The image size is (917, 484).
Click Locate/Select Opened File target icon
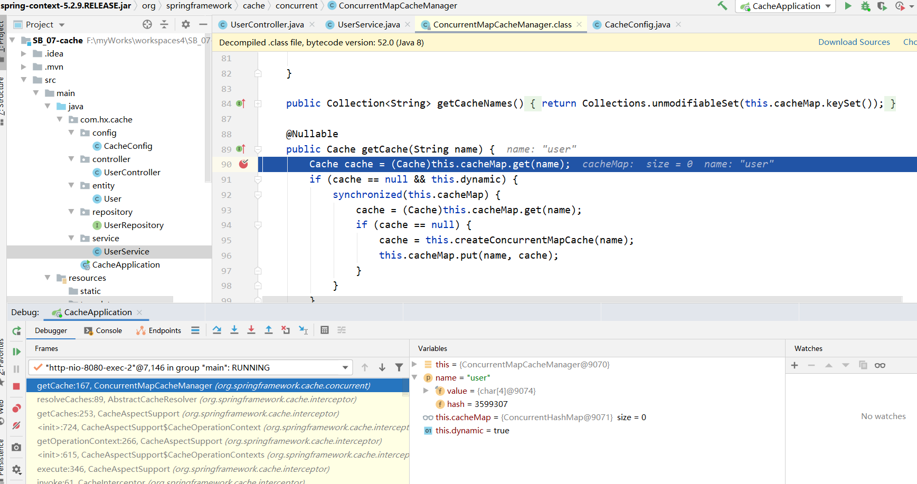(x=147, y=24)
